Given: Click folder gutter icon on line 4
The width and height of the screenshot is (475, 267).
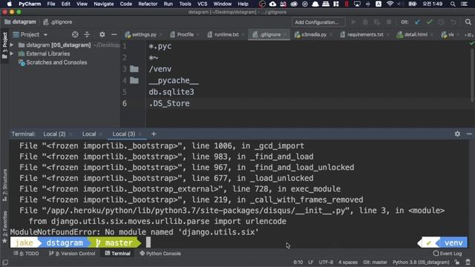Looking at the screenshot, I should pos(134,81).
